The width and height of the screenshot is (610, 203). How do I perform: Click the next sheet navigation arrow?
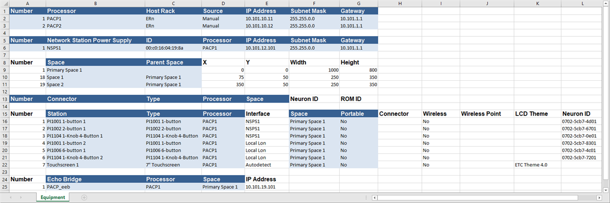[x=21, y=197]
